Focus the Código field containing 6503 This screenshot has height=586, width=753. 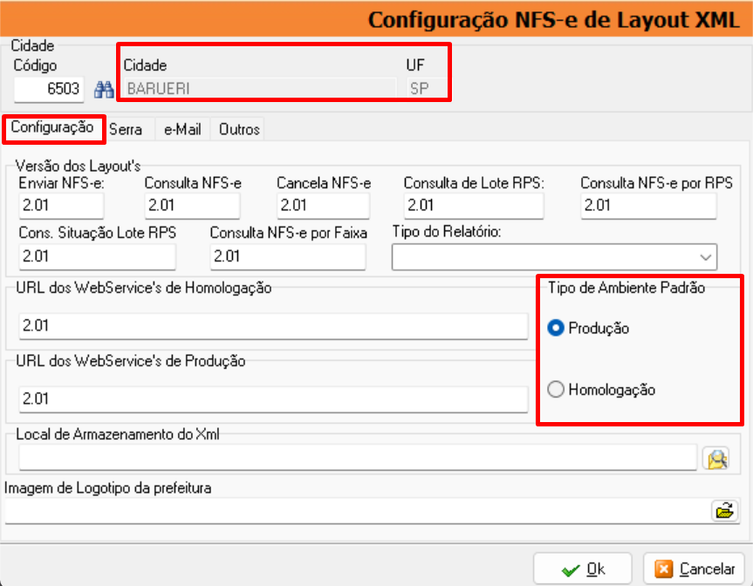[x=49, y=89]
